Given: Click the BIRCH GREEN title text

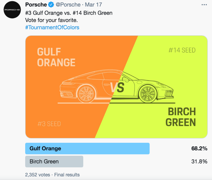Looking at the screenshot, I should click(x=181, y=117).
